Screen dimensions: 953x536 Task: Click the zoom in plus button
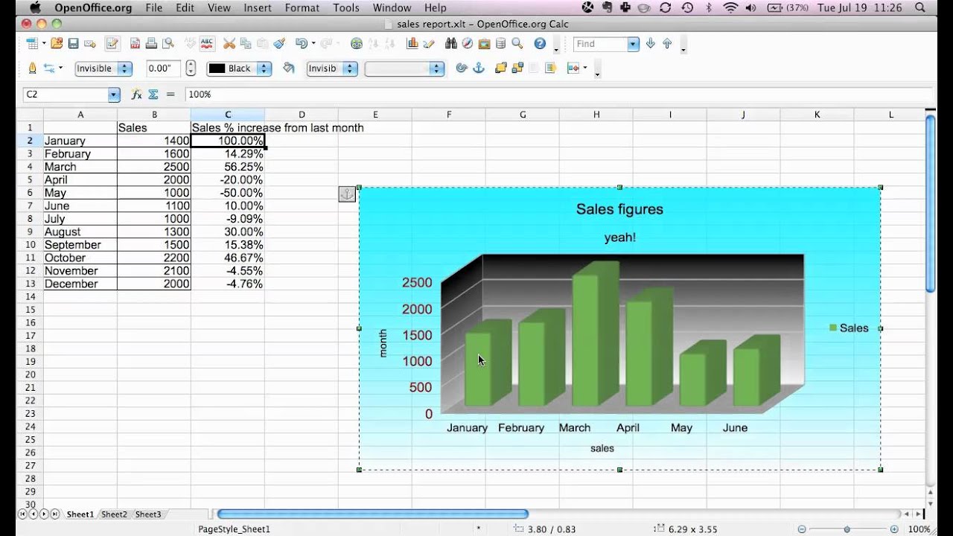(893, 529)
